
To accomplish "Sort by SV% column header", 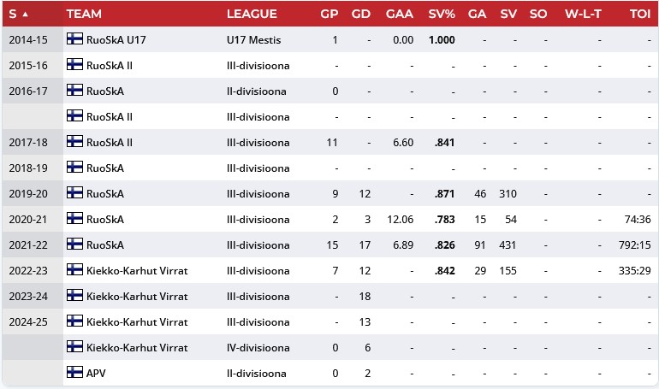I will 442,14.
